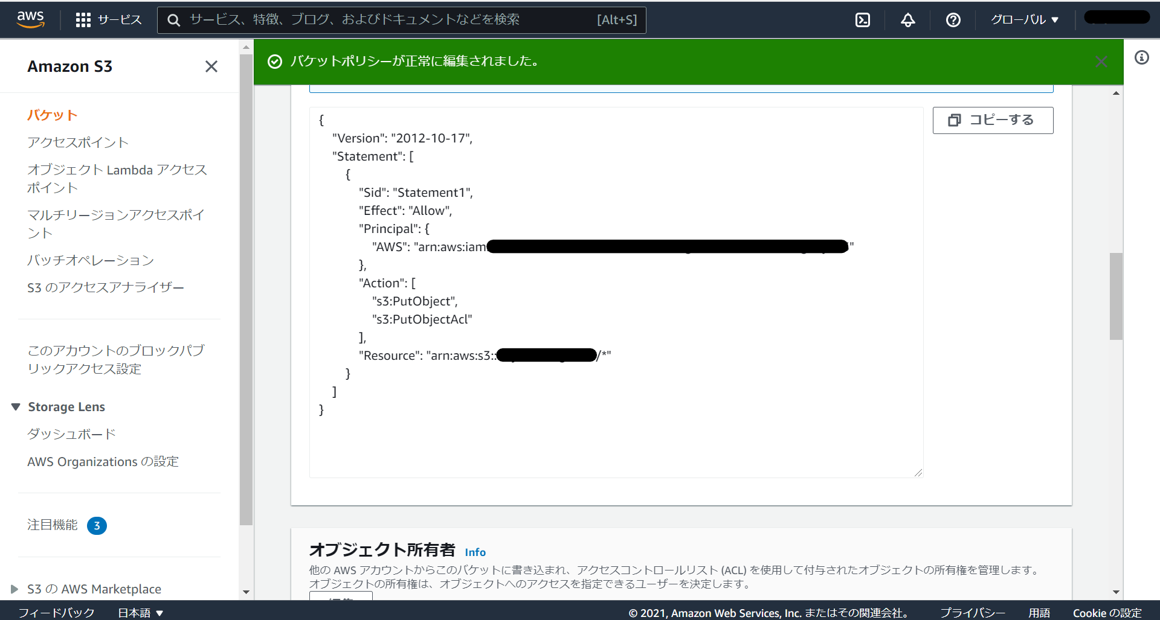Click the sidebar vertical scrollbar thumb
Viewport: 1160px width, 620px height.
pyautogui.click(x=246, y=290)
